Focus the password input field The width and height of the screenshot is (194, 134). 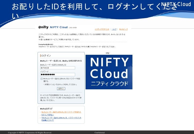point(58,74)
